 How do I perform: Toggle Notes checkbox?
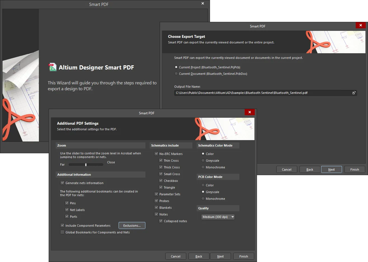[156, 214]
